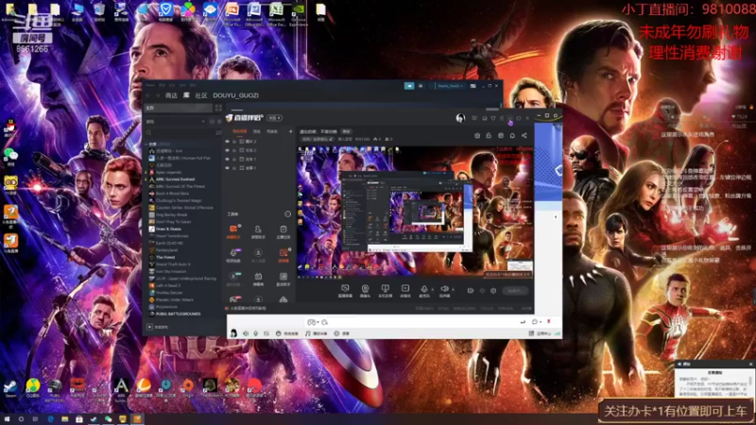The width and height of the screenshot is (756, 425).
Task: Click add game plus button in Steam
Action: [149, 327]
